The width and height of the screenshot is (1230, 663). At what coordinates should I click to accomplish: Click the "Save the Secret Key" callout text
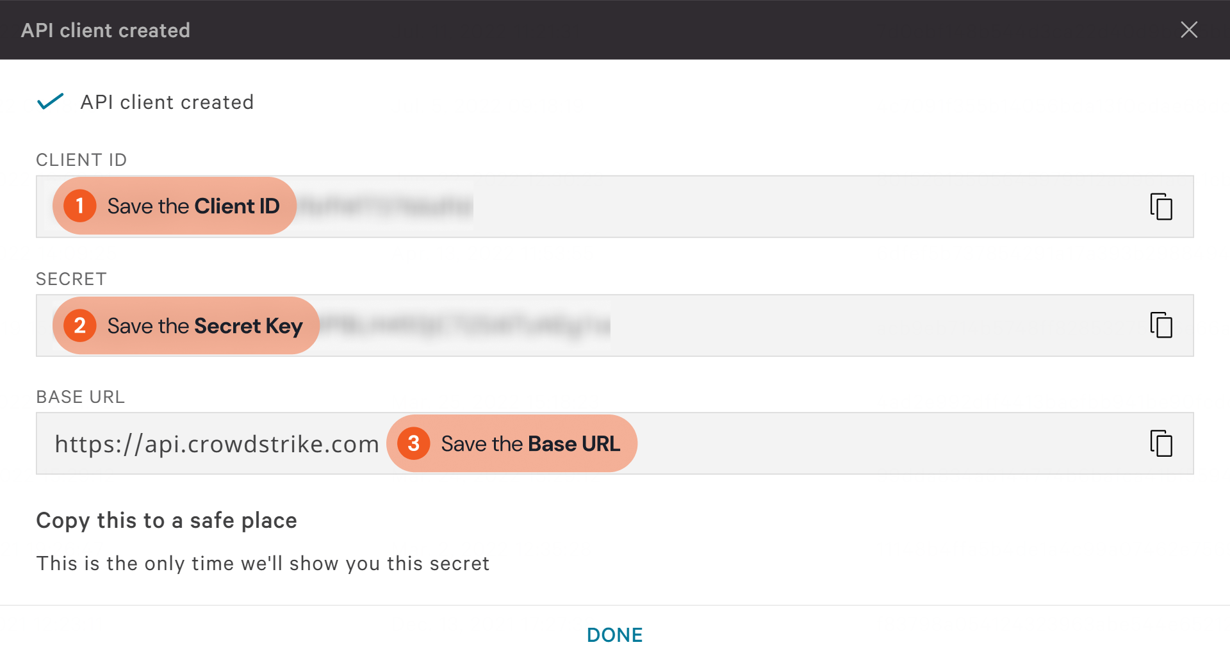[x=205, y=326]
